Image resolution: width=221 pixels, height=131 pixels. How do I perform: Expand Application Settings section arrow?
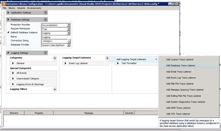8,13
